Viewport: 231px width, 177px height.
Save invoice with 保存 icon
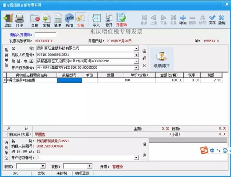212,19
